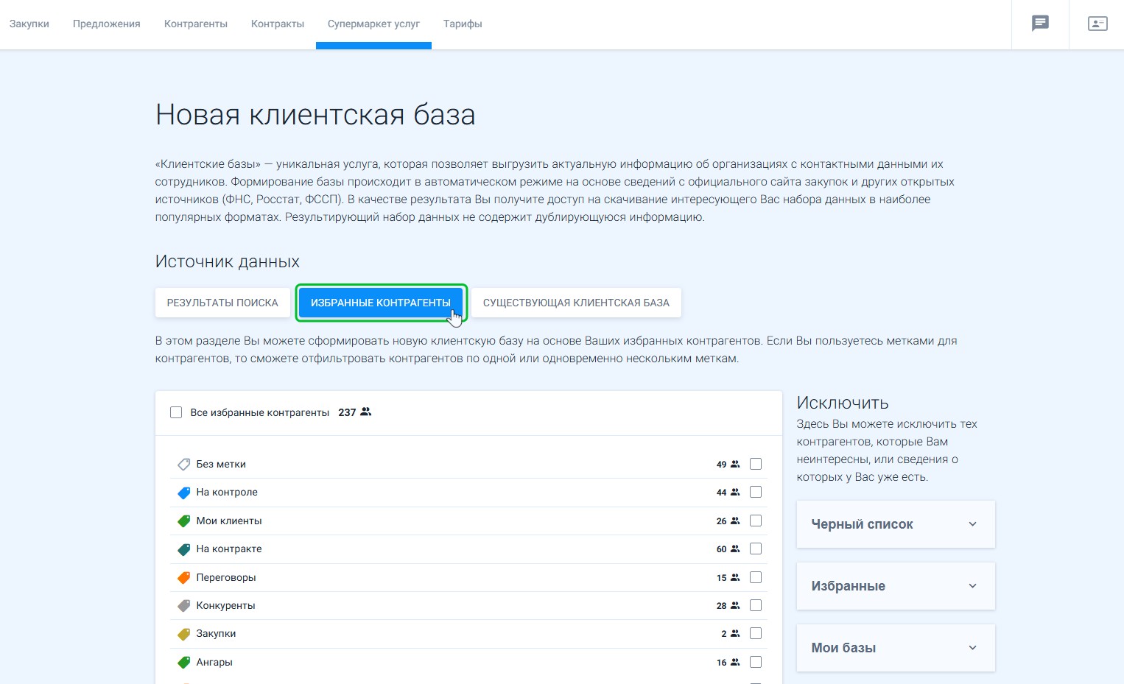Choose ИЗБРАННЫЕ КОНТРАГЕНТЫ data source
The width and height of the screenshot is (1124, 684).
(x=381, y=303)
